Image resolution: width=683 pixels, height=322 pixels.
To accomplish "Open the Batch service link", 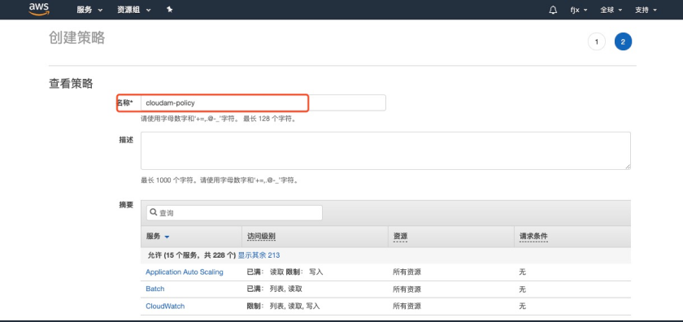I will 155,289.
